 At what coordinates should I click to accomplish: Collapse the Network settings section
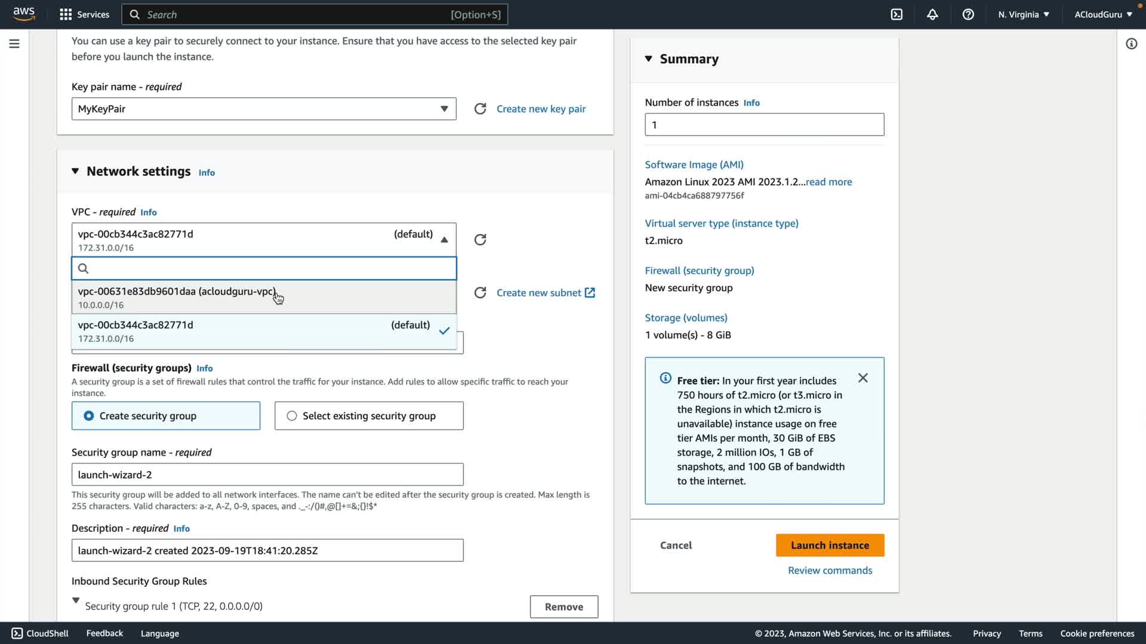(x=75, y=171)
